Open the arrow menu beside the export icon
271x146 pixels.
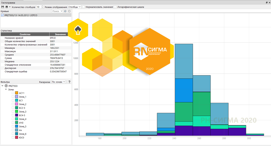pos(10,7)
